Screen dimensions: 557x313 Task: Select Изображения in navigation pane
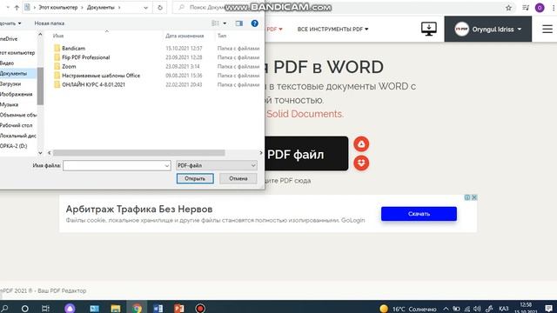(17, 95)
